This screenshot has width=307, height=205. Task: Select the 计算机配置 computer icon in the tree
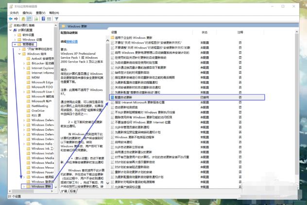[x=15, y=30]
